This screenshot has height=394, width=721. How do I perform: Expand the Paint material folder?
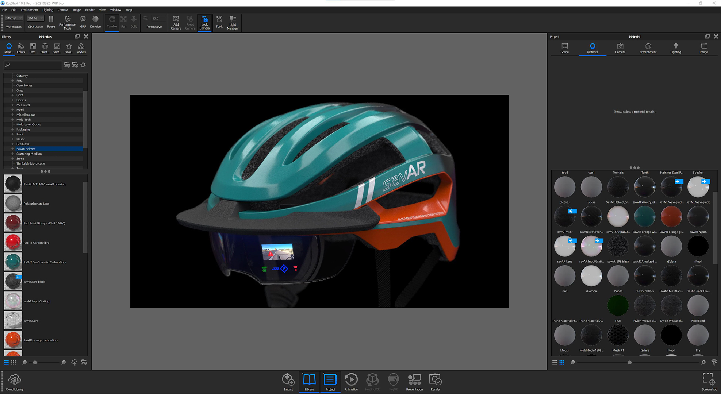tap(12, 134)
